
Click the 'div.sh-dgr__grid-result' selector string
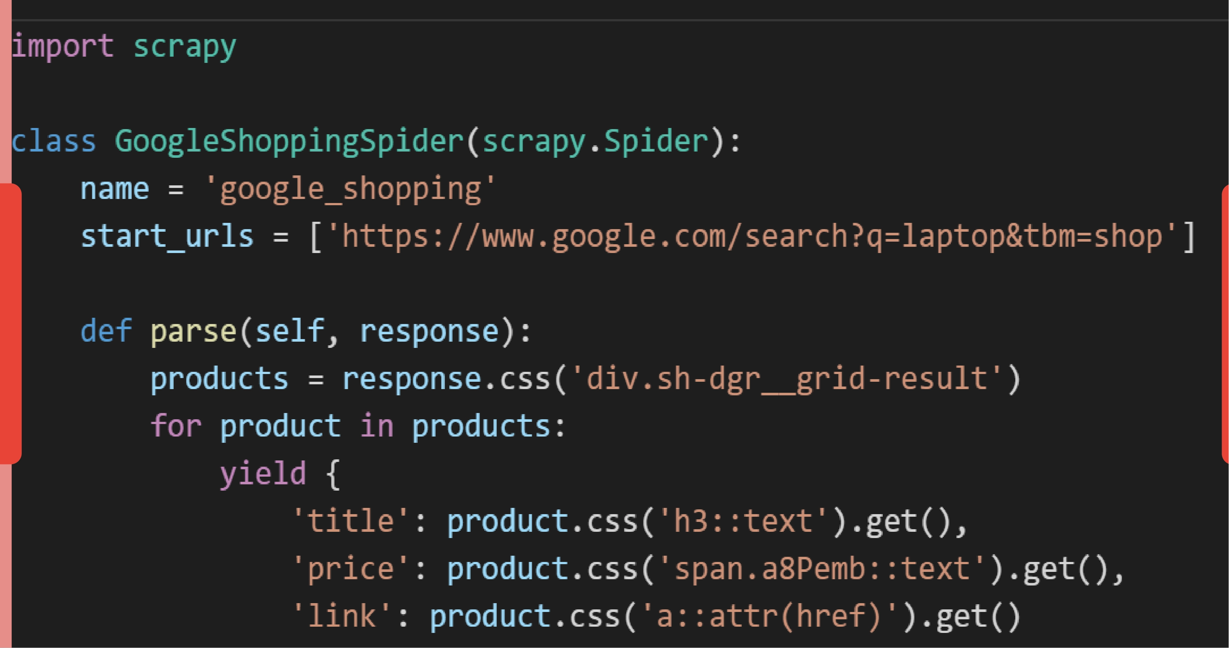pos(787,379)
